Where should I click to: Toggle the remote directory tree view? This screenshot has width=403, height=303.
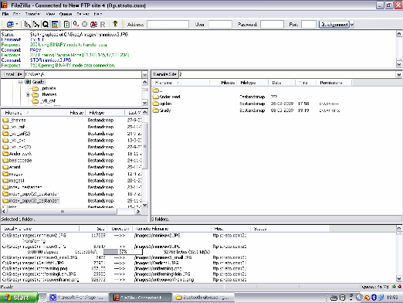click(36, 25)
